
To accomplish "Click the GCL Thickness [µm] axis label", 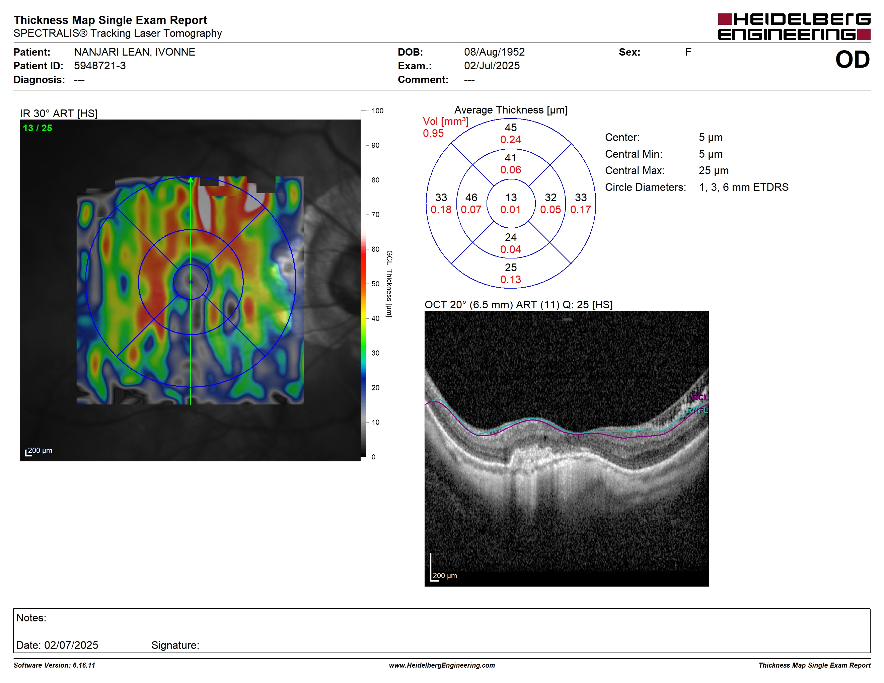I will click(389, 284).
